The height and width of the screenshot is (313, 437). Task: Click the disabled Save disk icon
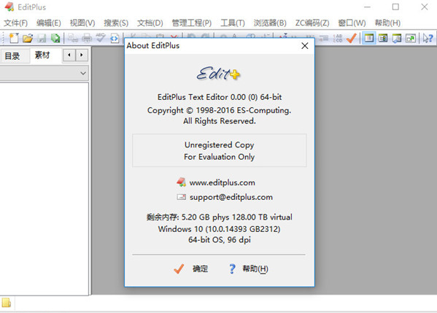coord(42,38)
